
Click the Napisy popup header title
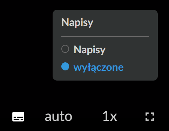click(x=77, y=22)
